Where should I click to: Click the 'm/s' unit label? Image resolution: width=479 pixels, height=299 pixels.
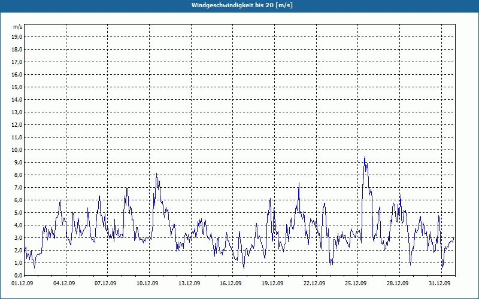click(18, 27)
